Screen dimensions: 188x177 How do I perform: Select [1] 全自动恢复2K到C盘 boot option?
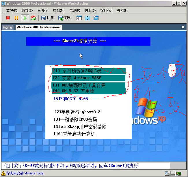pos(89,71)
